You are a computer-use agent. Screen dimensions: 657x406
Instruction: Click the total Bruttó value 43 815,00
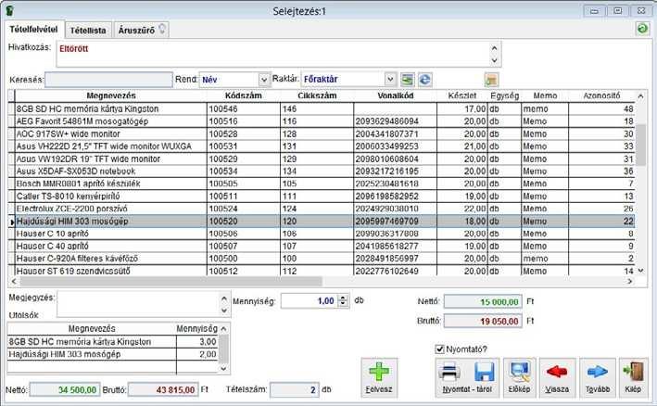click(163, 389)
